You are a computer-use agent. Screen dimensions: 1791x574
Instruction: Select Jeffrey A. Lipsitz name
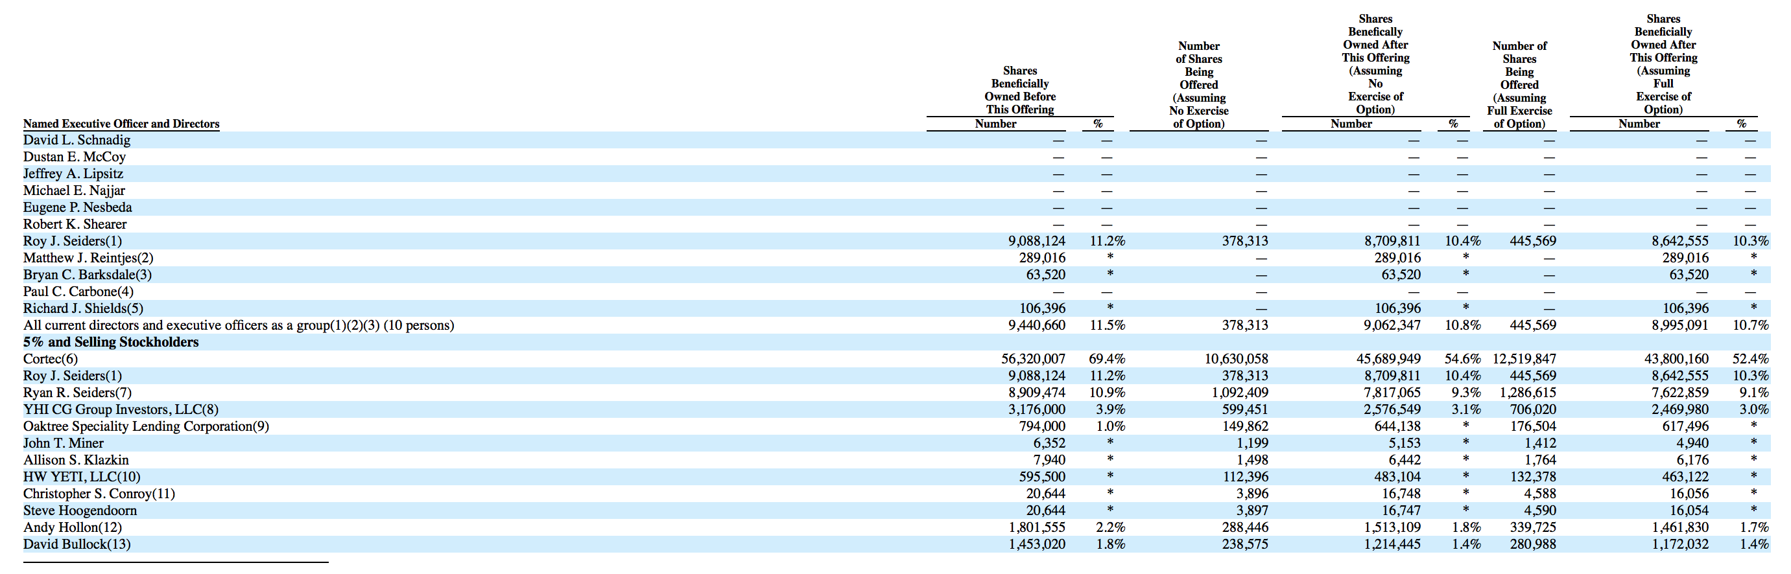pyautogui.click(x=73, y=174)
